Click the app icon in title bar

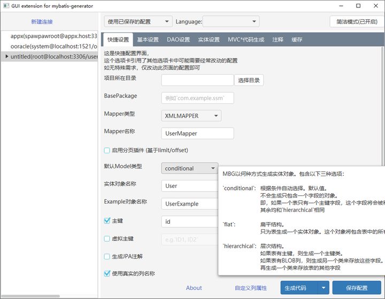tap(6, 6)
